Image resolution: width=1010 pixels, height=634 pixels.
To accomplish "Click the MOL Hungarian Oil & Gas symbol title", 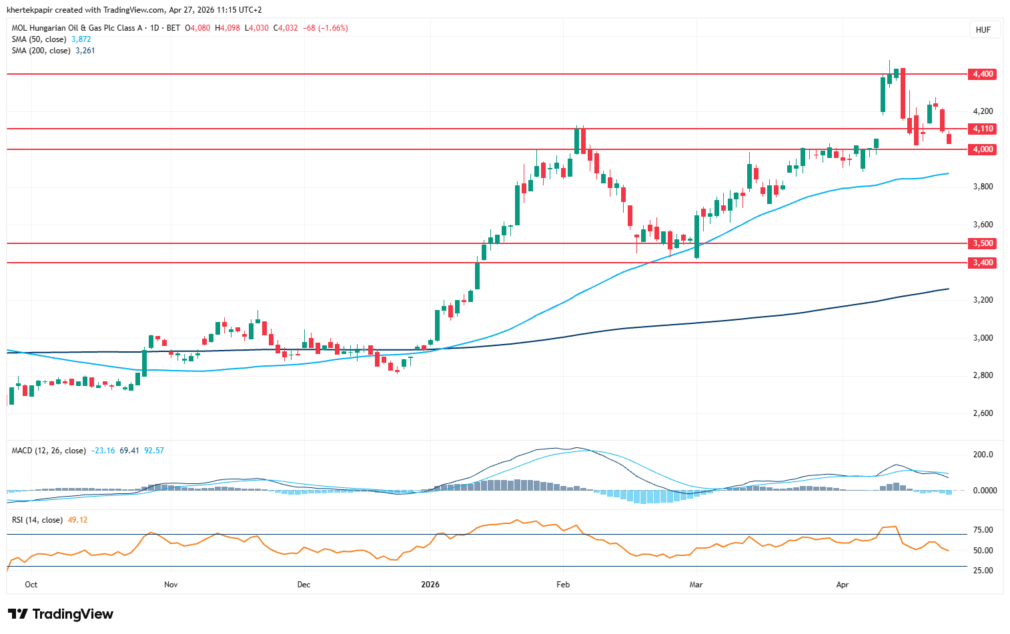I will pyautogui.click(x=77, y=28).
